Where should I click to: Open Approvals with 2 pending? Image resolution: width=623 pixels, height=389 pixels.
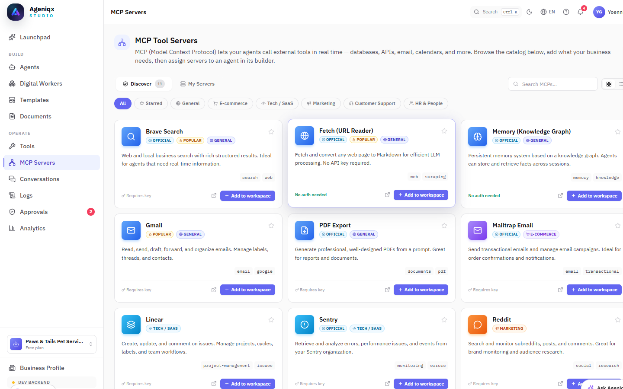[x=52, y=212]
